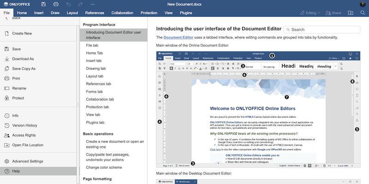This screenshot has height=184, width=369.
Task: Select Download As in File menu
Action: [23, 59]
